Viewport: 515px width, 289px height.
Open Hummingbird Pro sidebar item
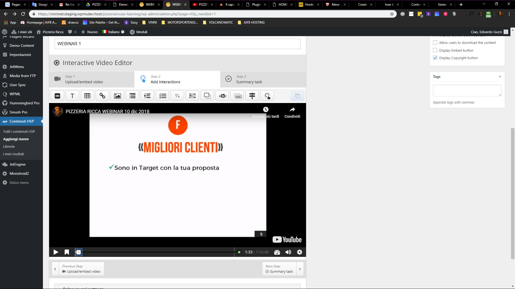(x=21, y=103)
